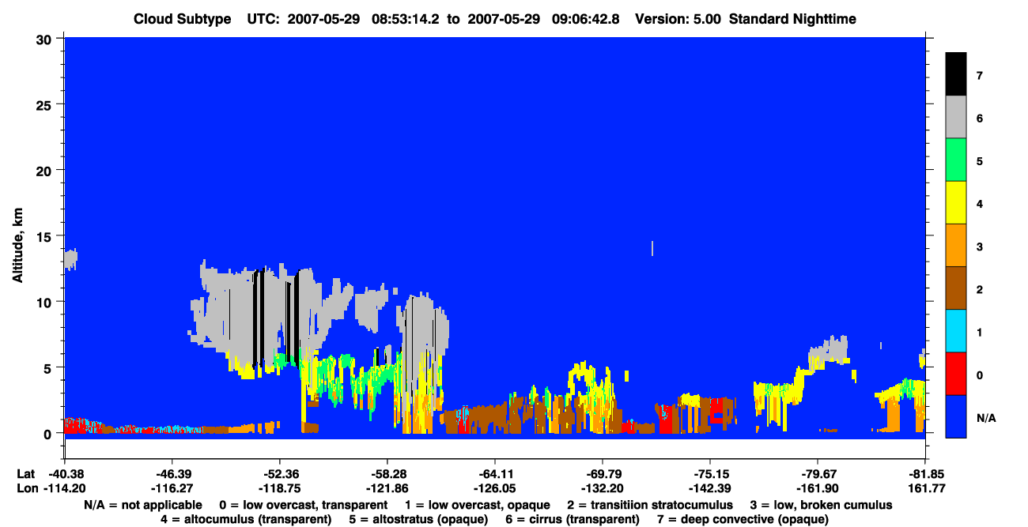
Task: Click the black color swatch labeled 7
Action: [955, 74]
